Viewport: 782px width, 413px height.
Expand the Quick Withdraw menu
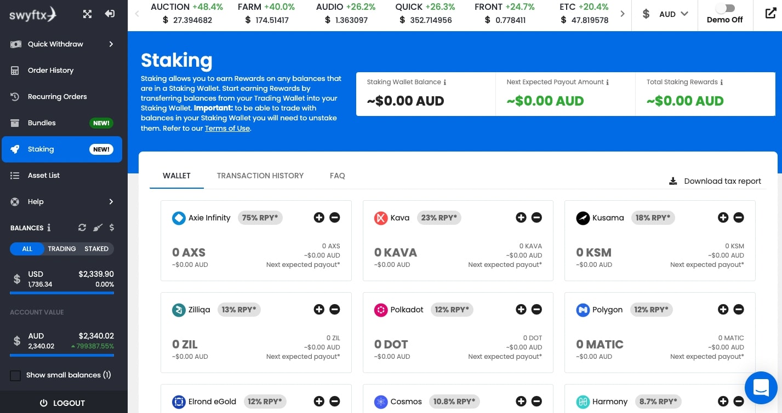[64, 44]
